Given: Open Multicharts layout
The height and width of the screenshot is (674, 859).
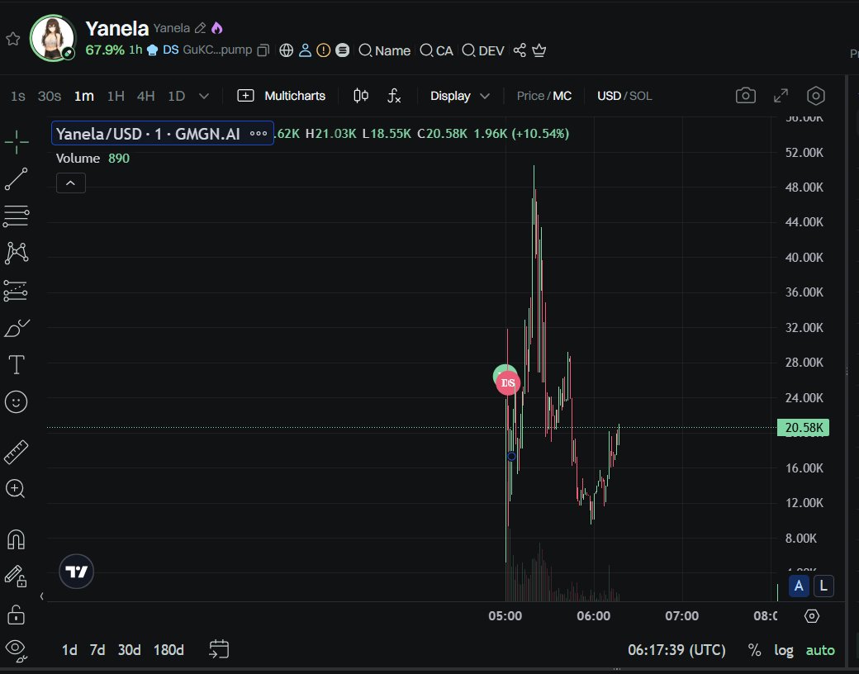Looking at the screenshot, I should click(x=281, y=96).
